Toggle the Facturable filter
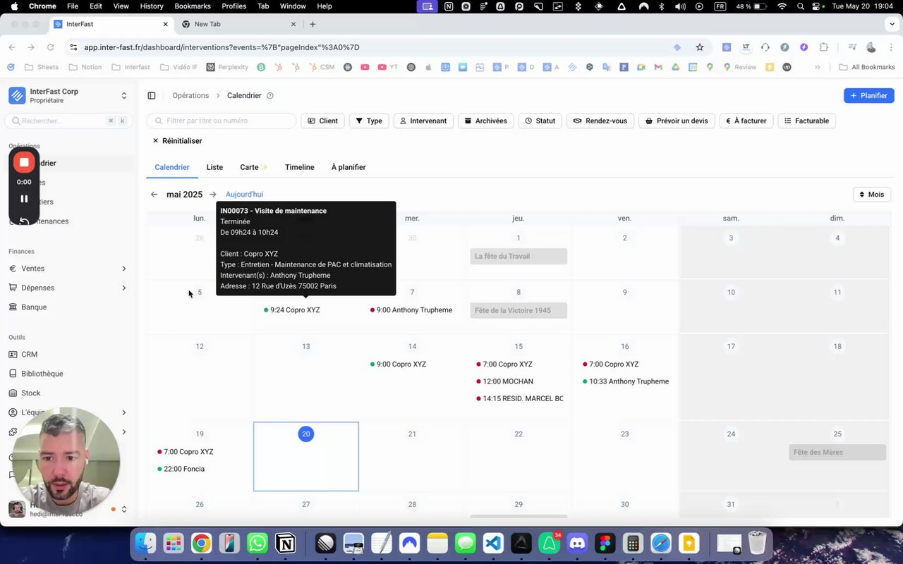903x564 pixels. pyautogui.click(x=806, y=121)
